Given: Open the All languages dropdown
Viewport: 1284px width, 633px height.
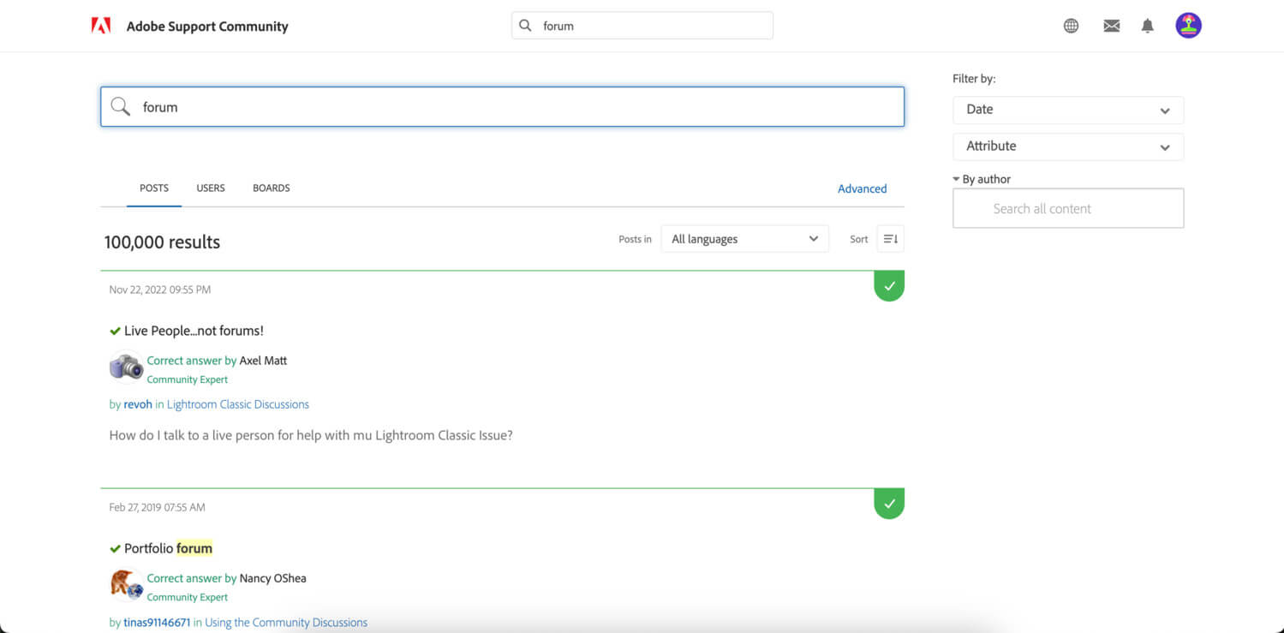Looking at the screenshot, I should coord(744,239).
